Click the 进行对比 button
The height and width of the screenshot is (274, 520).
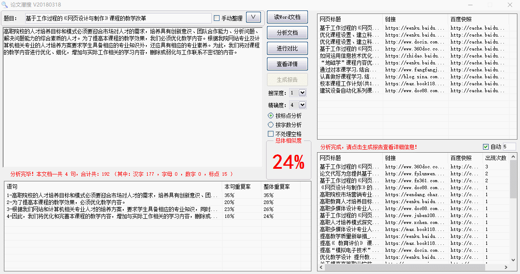[287, 48]
